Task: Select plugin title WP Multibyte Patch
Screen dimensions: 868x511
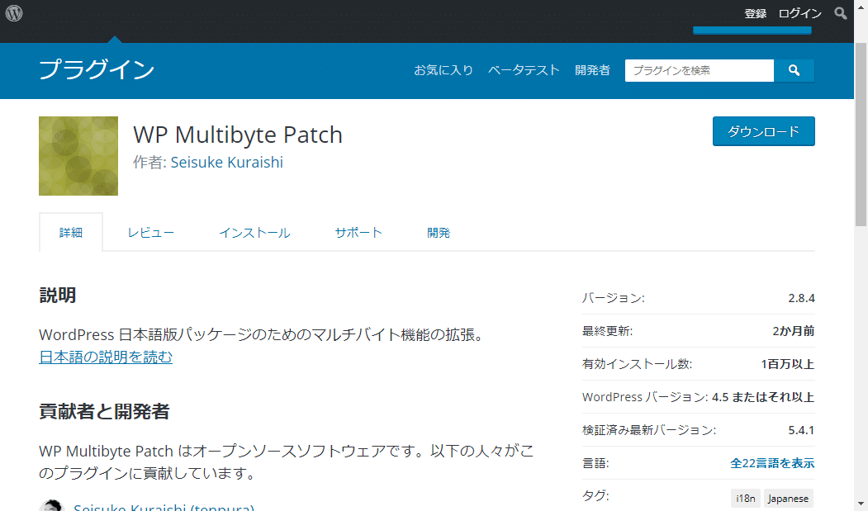Action: (x=238, y=135)
